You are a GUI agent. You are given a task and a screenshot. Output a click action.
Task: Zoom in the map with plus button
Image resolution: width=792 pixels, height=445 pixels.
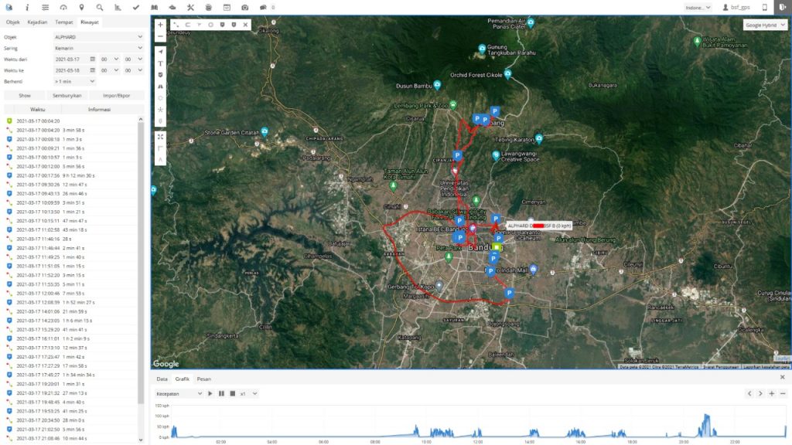[x=160, y=25]
